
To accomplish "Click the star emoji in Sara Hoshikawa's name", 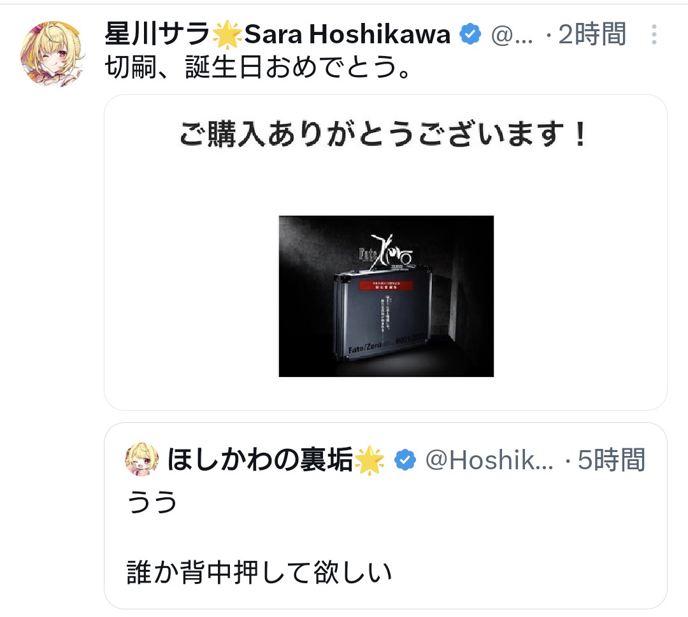I will pos(227,34).
